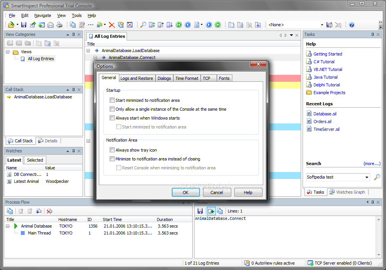Click Cancel in the Options dialog
This screenshot has width=386, height=270.
tap(217, 192)
